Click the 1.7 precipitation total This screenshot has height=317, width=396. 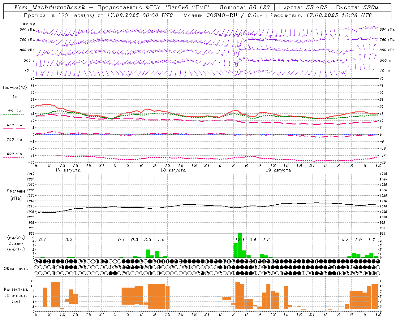point(371,240)
